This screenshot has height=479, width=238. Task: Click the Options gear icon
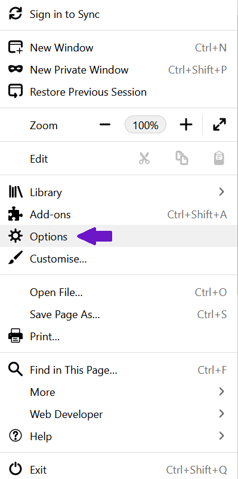[x=16, y=236]
